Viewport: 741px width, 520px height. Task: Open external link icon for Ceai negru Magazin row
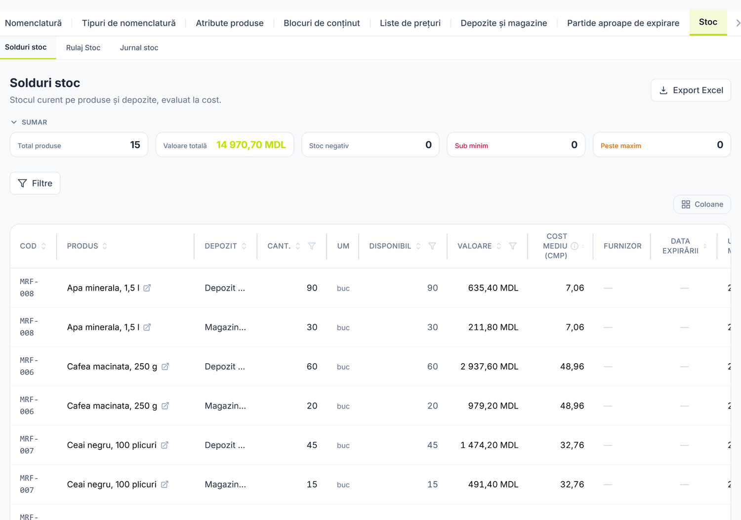pos(165,484)
